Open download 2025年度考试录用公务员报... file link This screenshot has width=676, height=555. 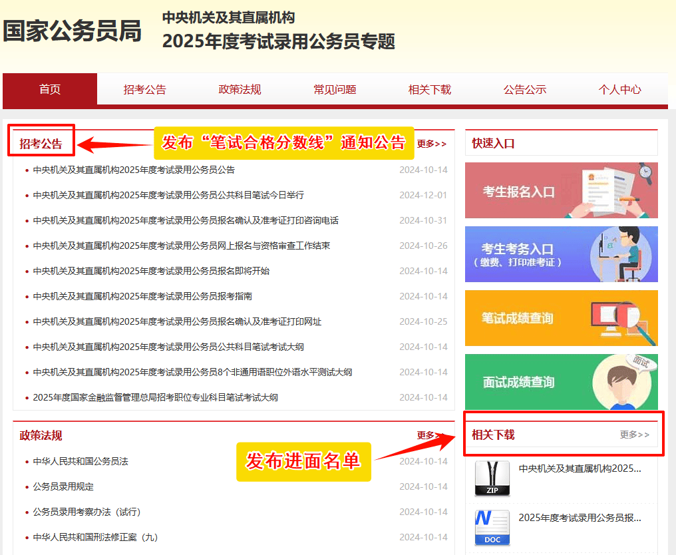tap(580, 518)
